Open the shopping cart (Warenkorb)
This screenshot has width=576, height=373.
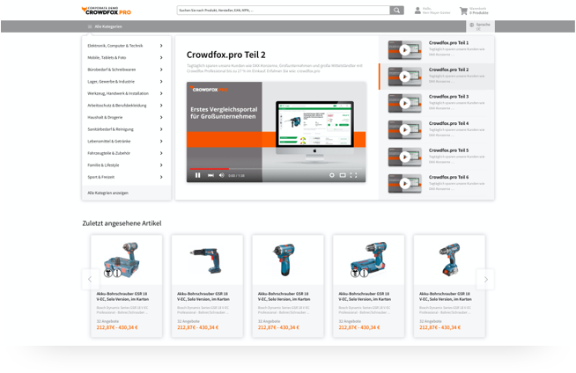coord(463,11)
